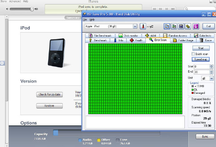Click the purple down-arrow toolbar icon
216x147 pixels.
pyautogui.click(x=196, y=27)
